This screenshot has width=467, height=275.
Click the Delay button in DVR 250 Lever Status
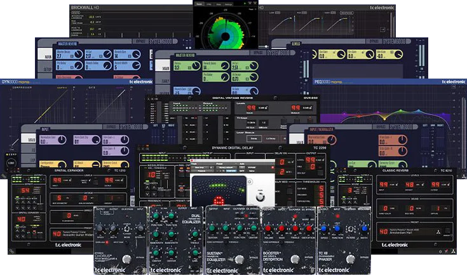click(x=254, y=138)
